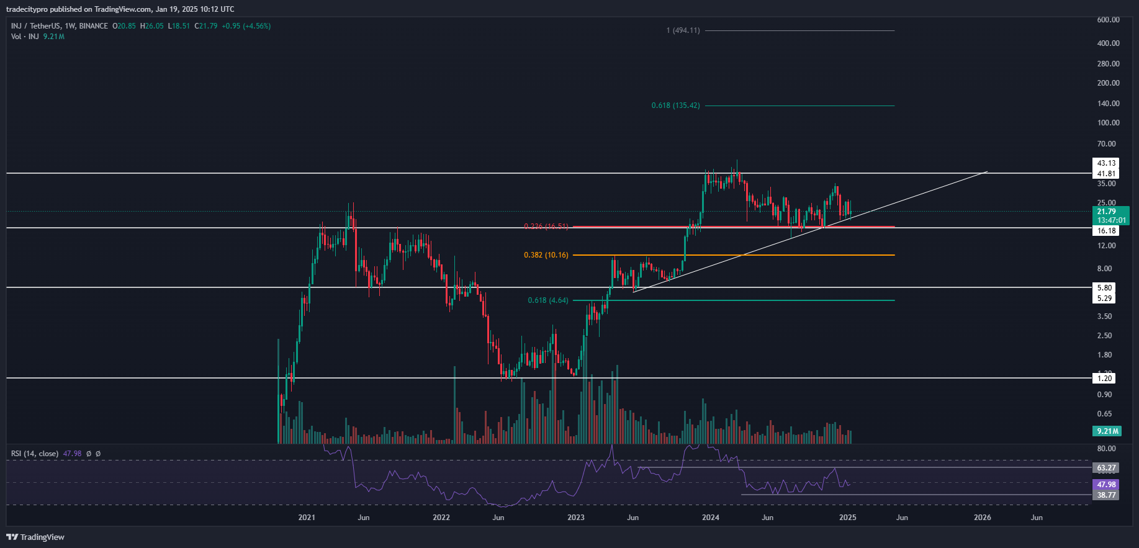Click the 41.81 price tag
The width and height of the screenshot is (1139, 548).
click(1106, 174)
